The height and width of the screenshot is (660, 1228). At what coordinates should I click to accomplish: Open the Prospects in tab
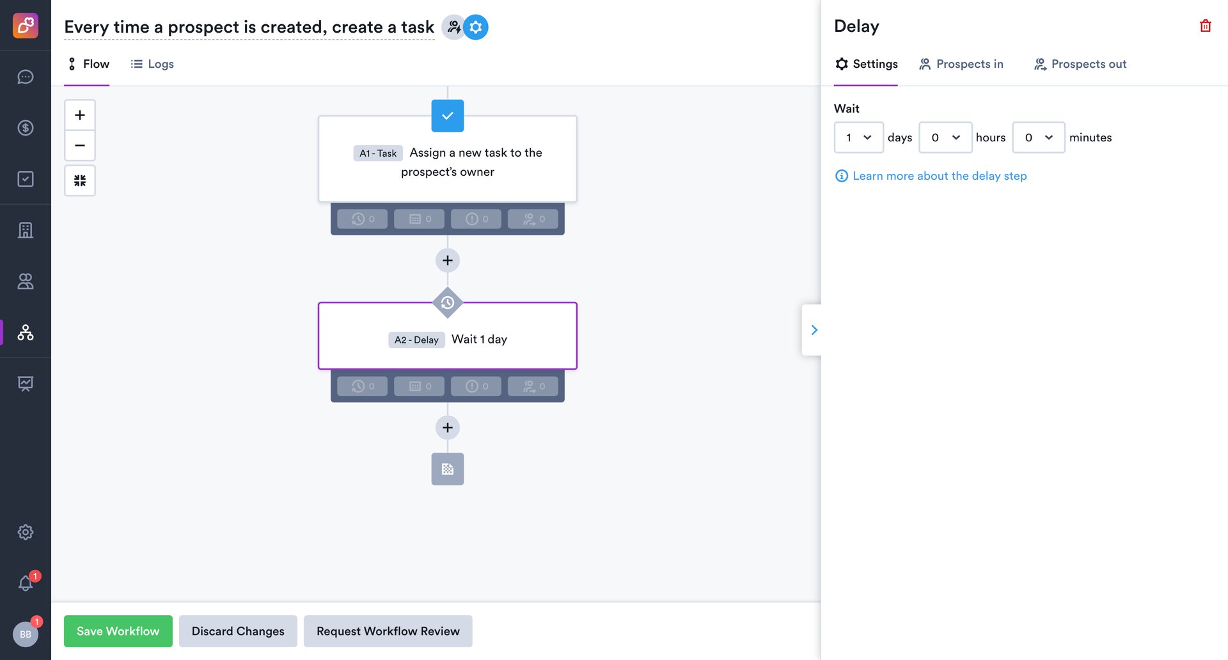pos(961,63)
